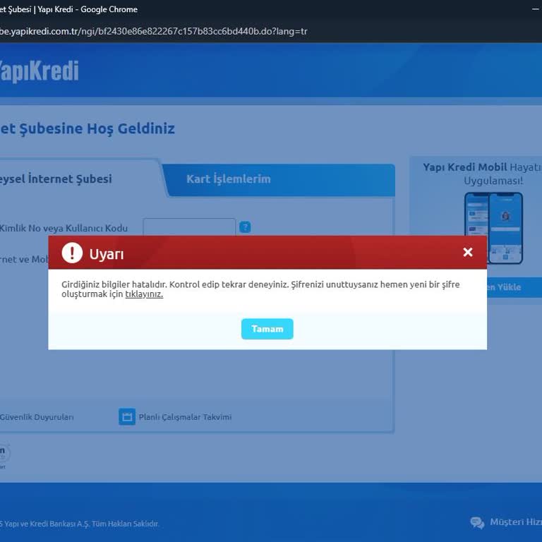The image size is (542, 542).
Task: Click the Planlı Çalışmalar Takvimi calendar icon
Action: click(127, 416)
